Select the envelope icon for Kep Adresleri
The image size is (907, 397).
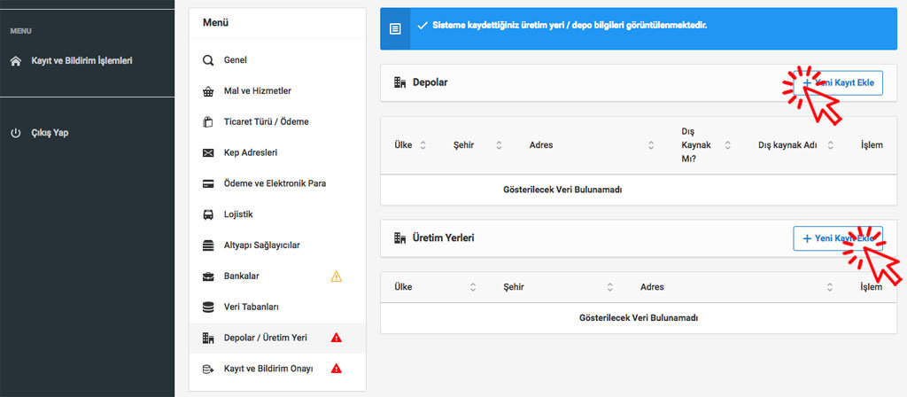coord(208,152)
